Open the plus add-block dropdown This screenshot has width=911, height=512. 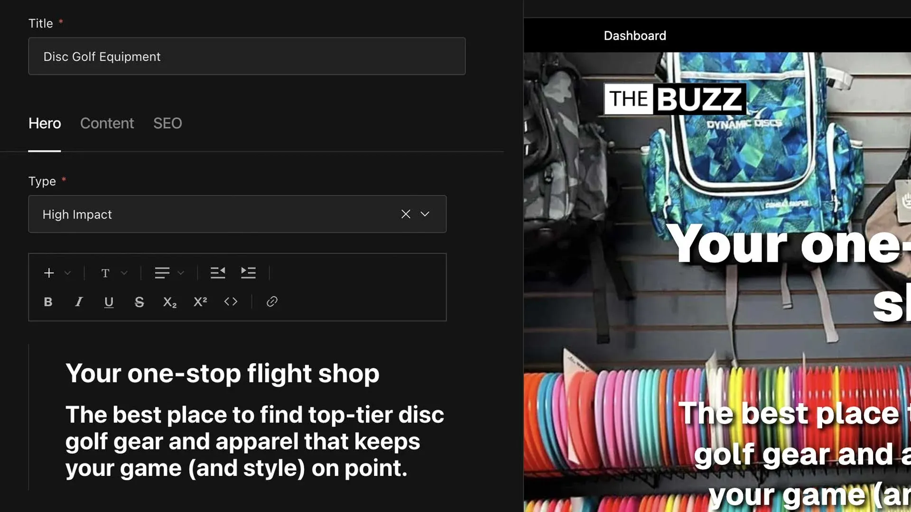57,273
